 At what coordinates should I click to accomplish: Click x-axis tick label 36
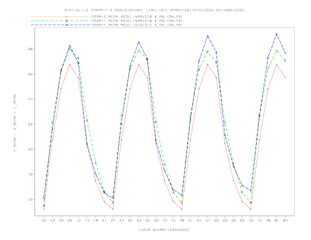click(147, 220)
